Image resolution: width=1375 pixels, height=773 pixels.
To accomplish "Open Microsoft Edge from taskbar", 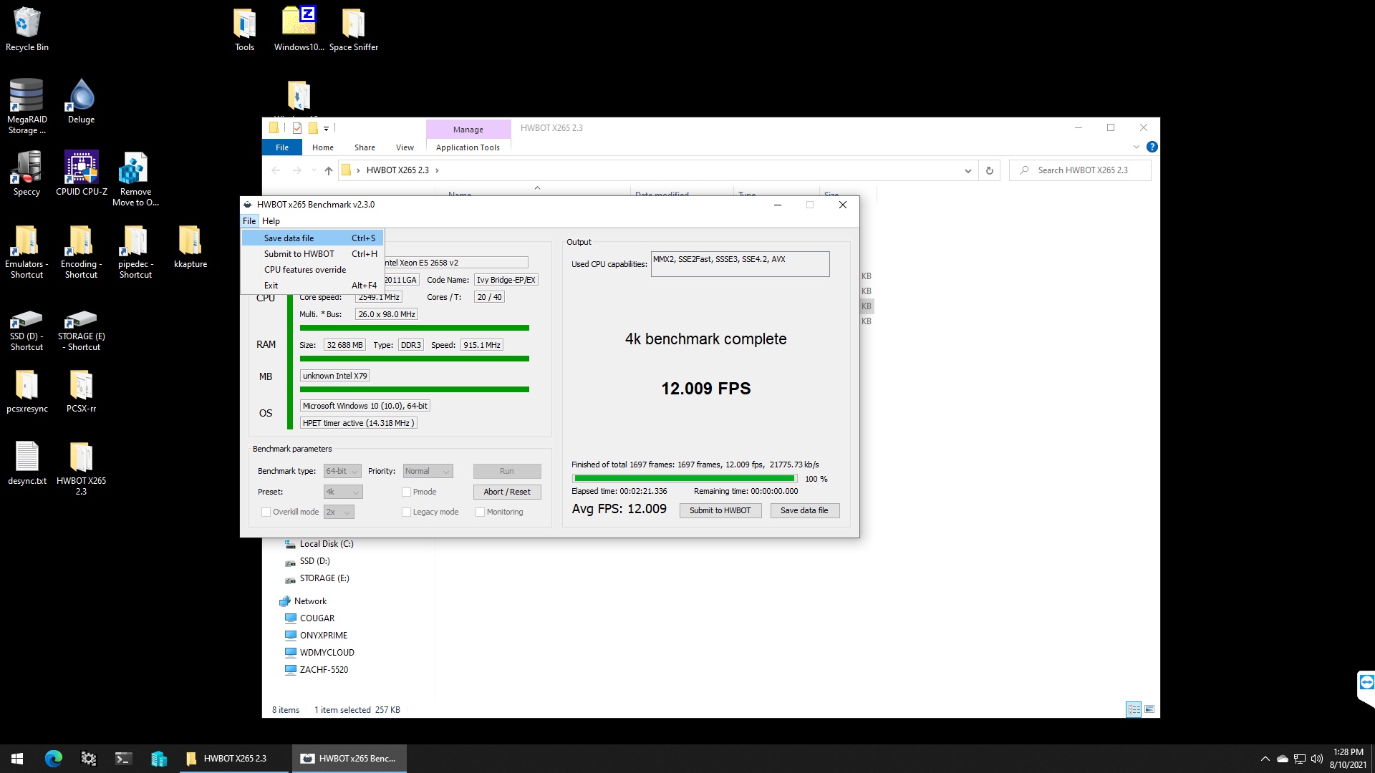I will [x=54, y=759].
